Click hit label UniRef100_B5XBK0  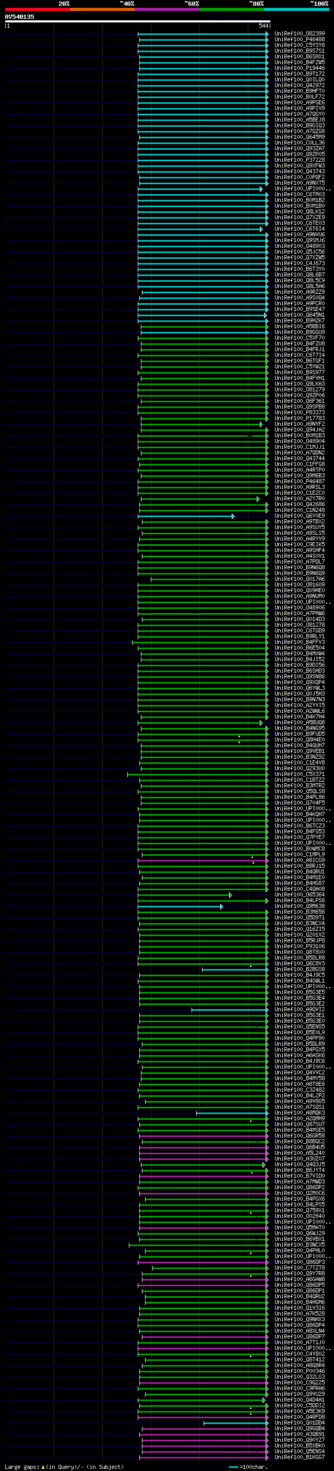click(299, 1446)
